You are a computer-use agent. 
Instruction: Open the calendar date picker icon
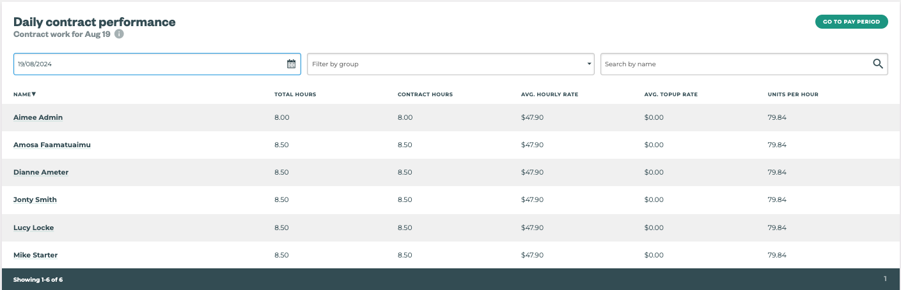291,64
